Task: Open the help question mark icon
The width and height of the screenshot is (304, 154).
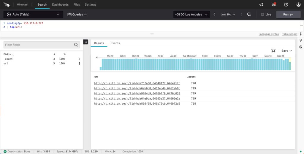Action: tap(286, 4)
